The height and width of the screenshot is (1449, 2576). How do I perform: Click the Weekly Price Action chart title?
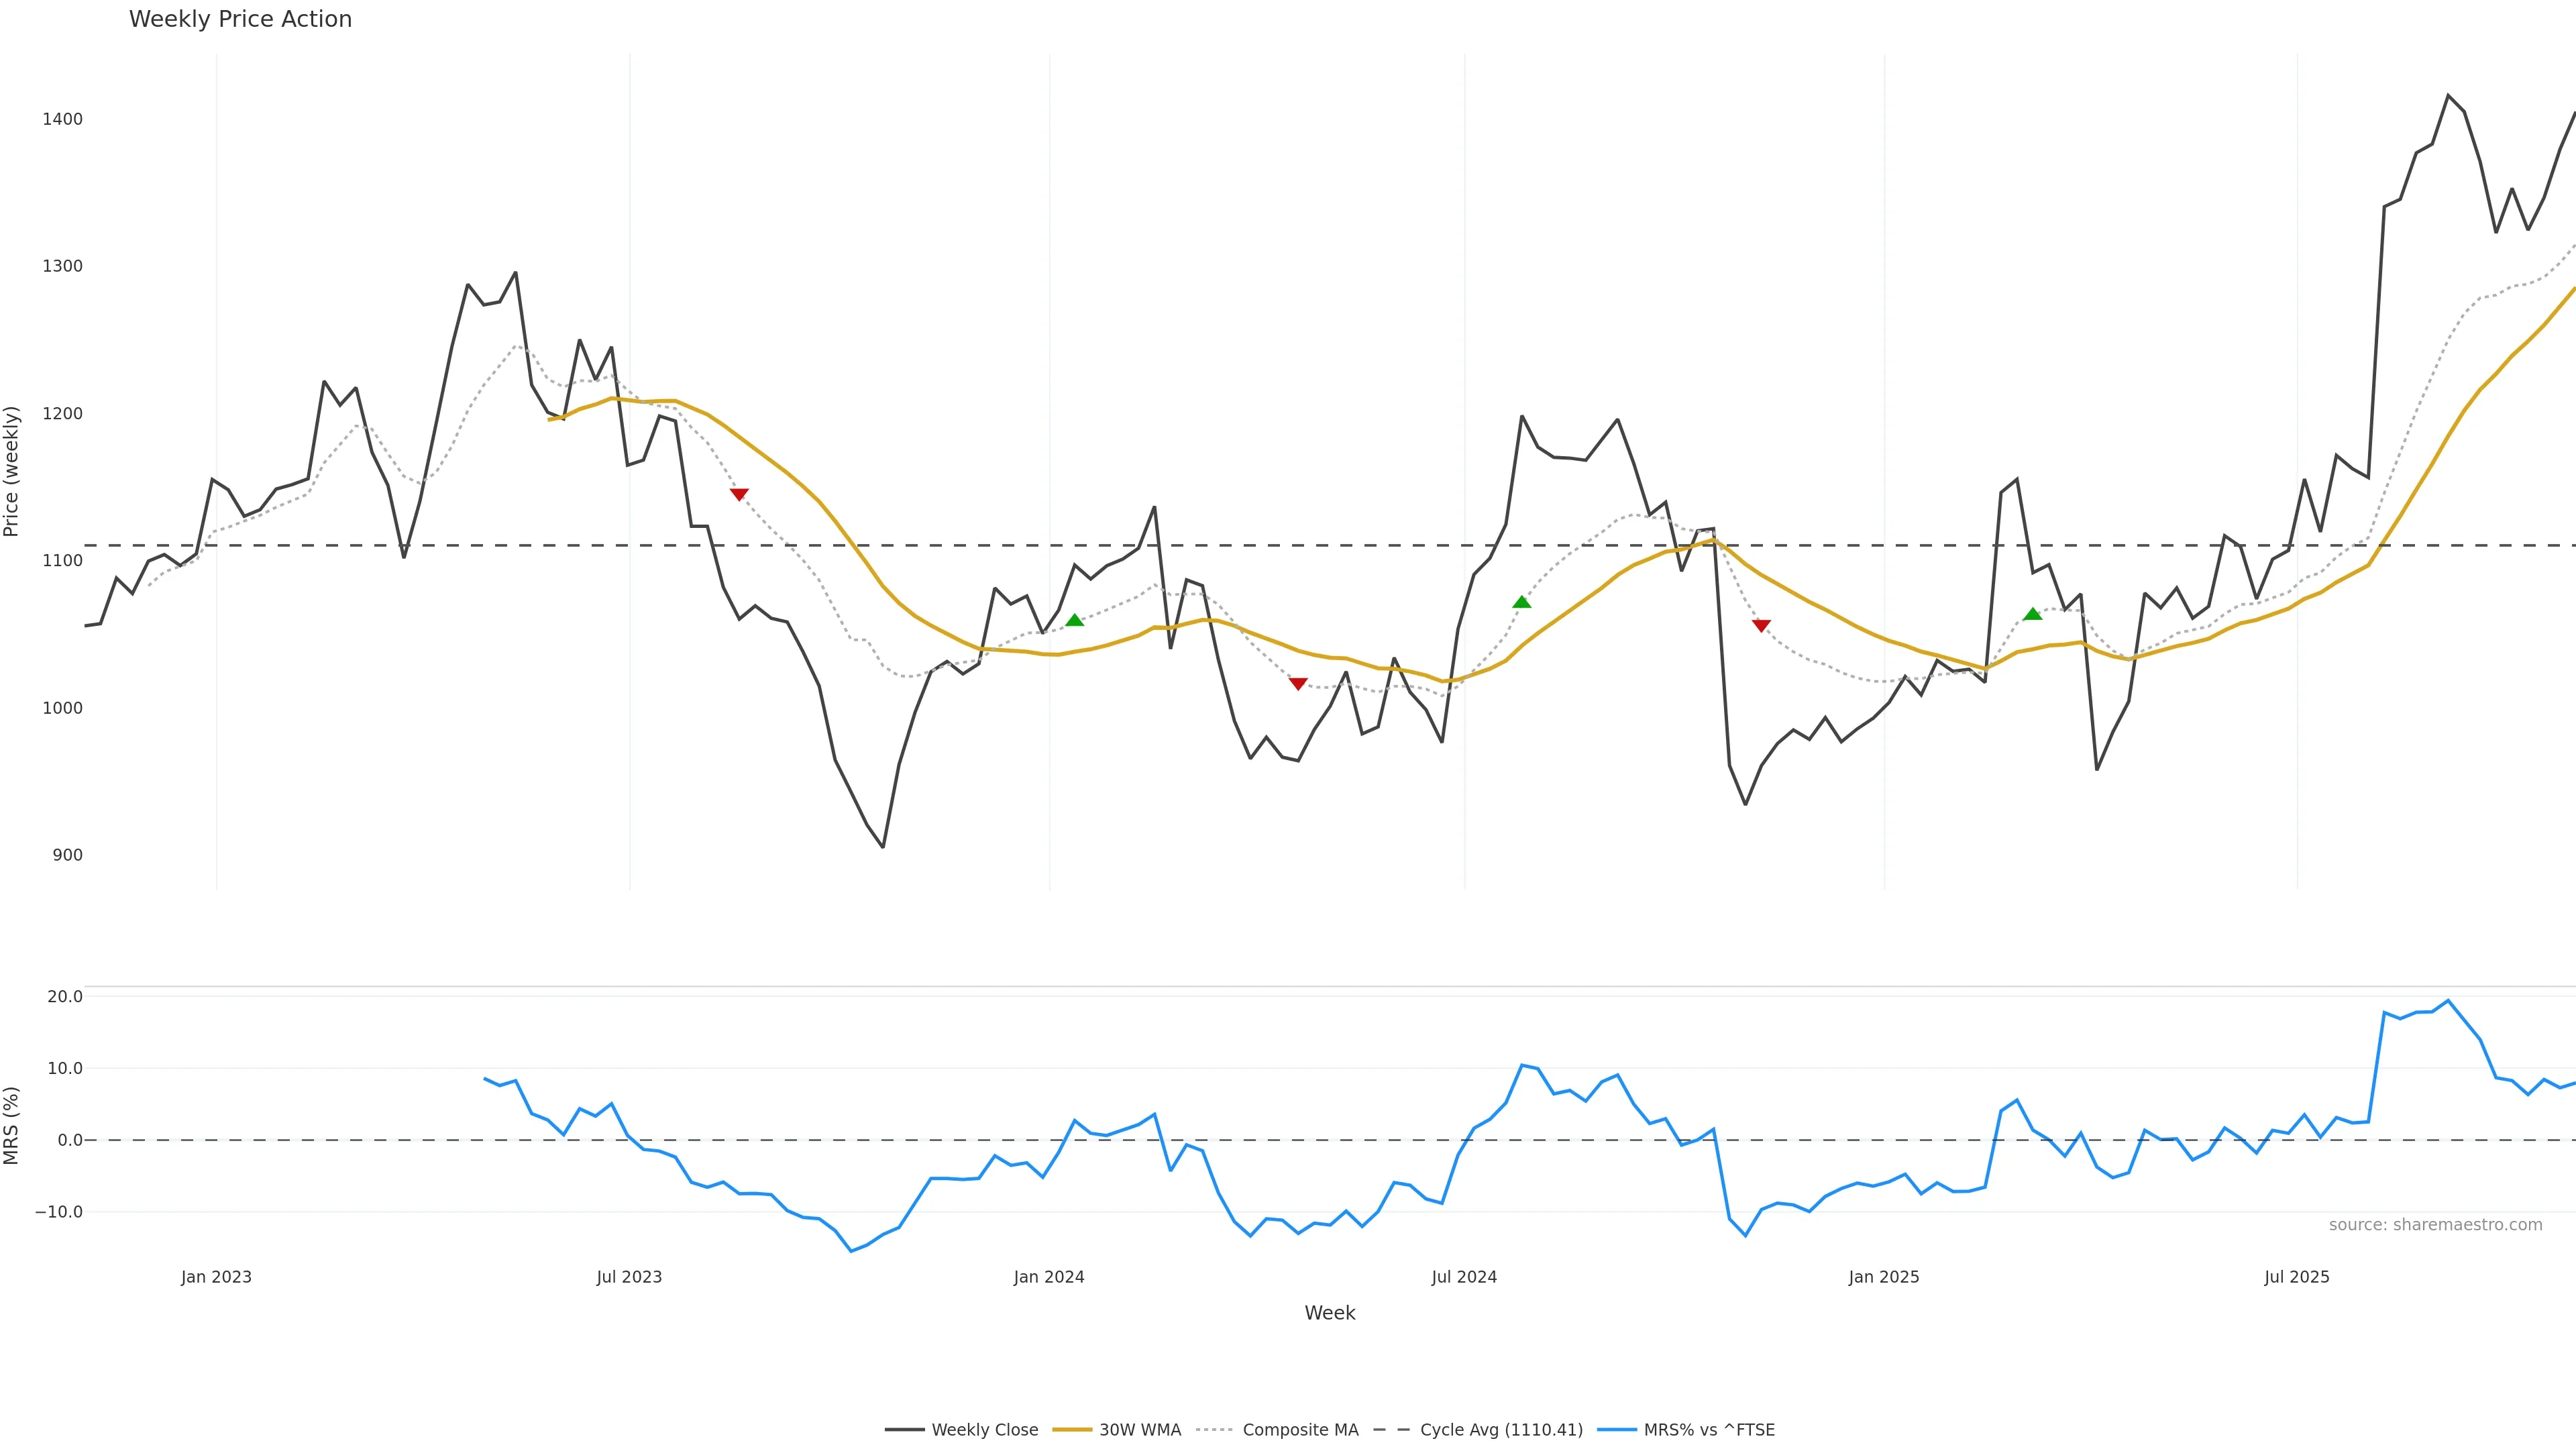pos(240,19)
